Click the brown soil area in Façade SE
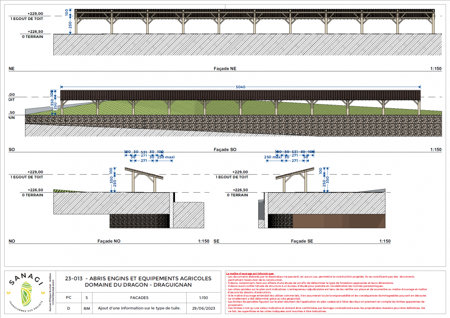This screenshot has width=450, height=318. 338,221
